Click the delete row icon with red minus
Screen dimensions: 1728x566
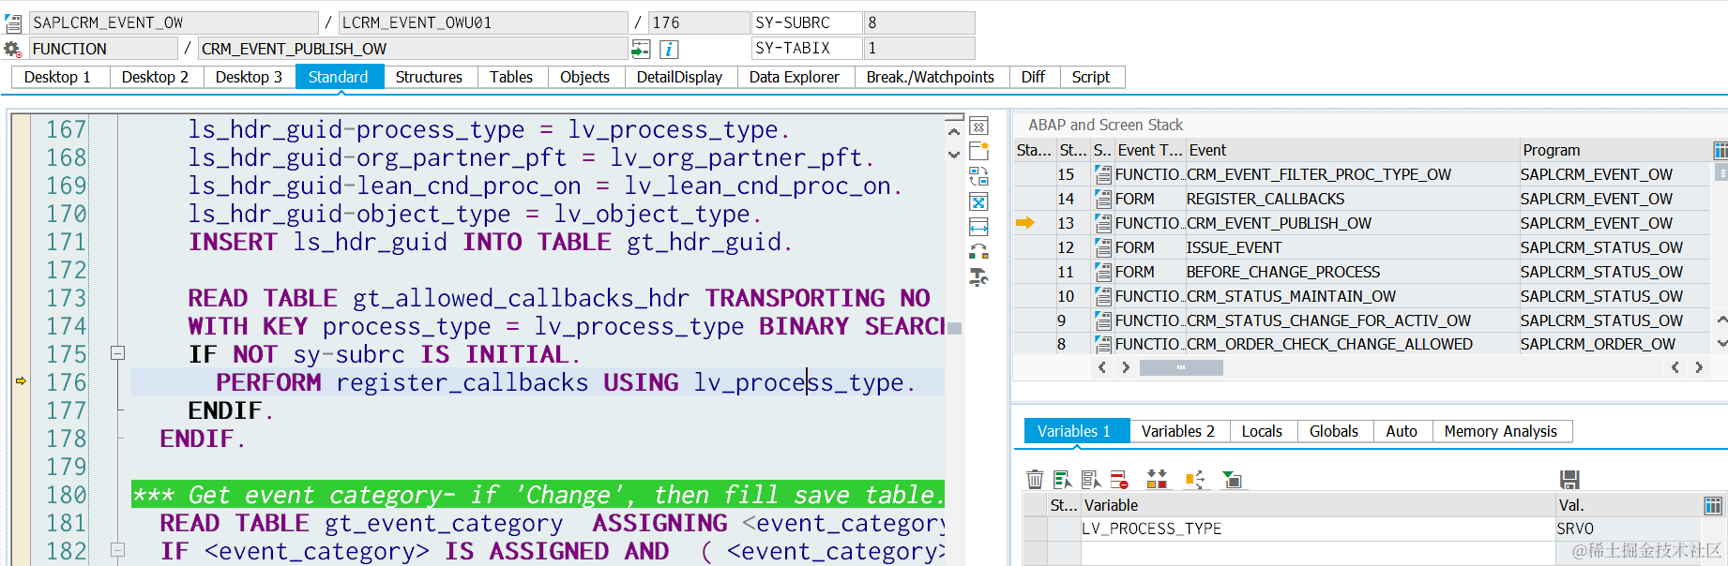(x=1119, y=480)
